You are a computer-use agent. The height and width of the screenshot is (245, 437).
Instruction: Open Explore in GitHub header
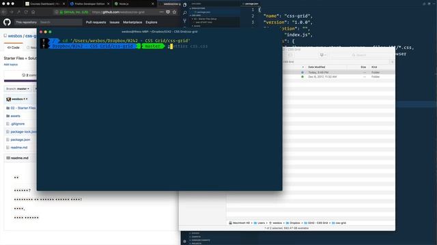click(152, 22)
